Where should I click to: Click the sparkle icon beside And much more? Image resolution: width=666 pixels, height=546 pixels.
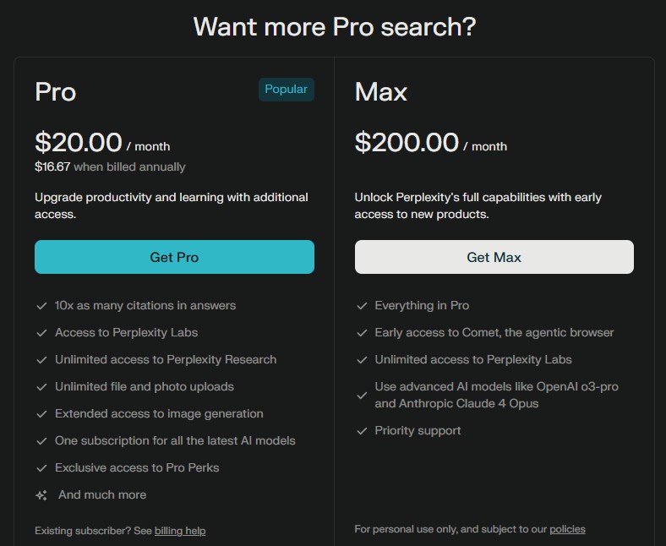click(41, 495)
